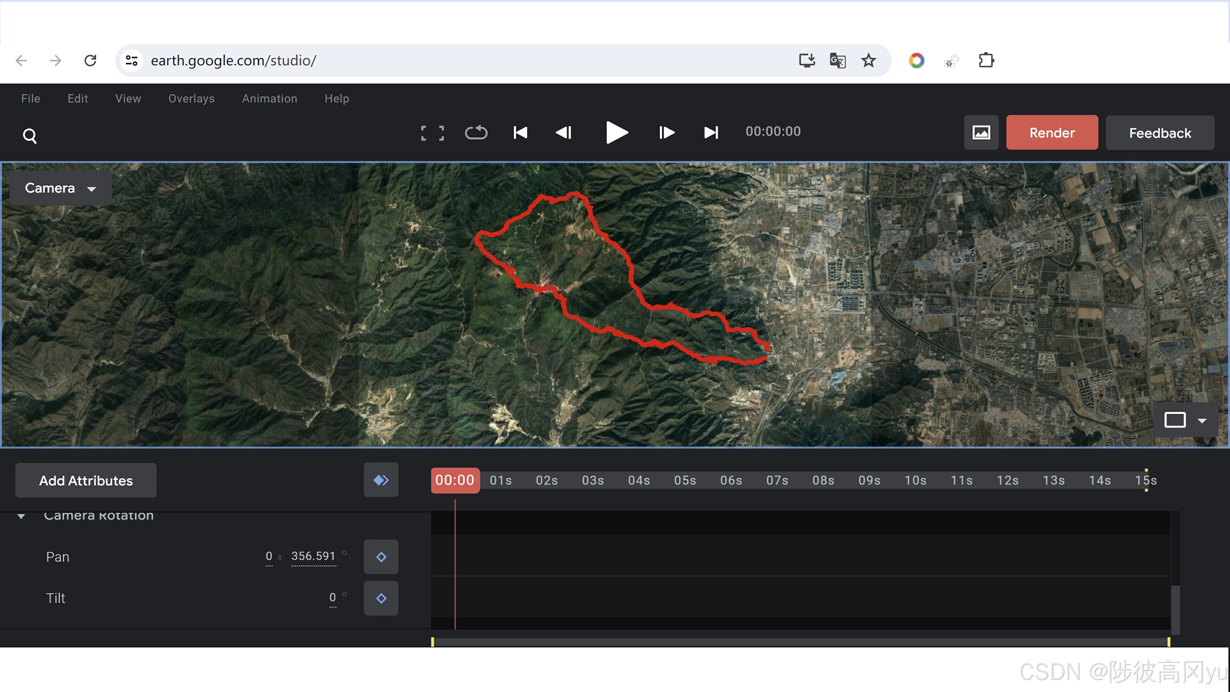Image resolution: width=1230 pixels, height=692 pixels.
Task: Click the Add Attributes button
Action: coord(86,480)
